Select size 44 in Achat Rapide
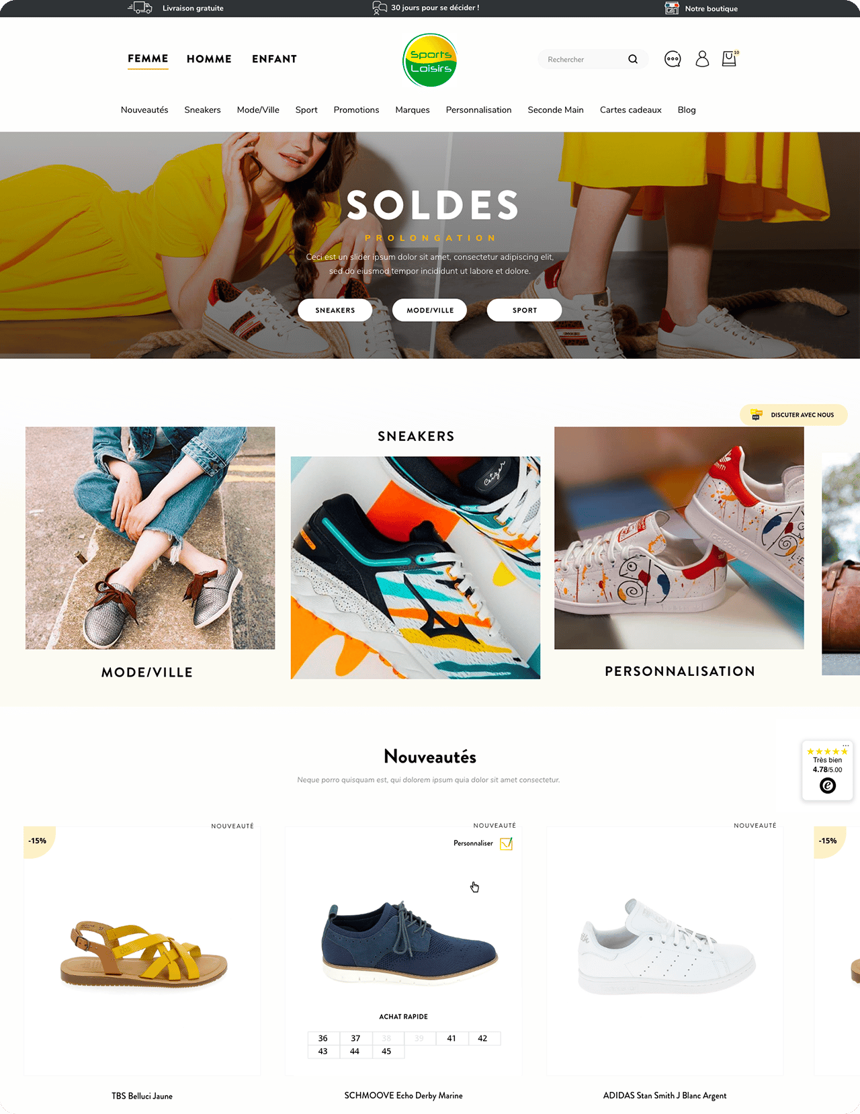Screen dimensions: 860x1114 pos(355,1052)
